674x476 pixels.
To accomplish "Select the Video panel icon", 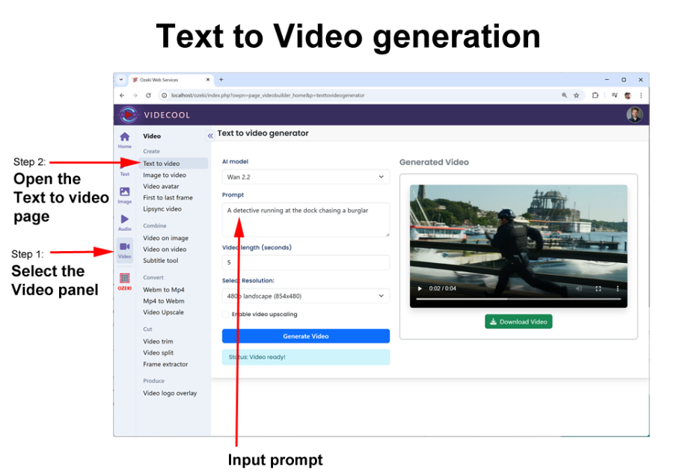I will [124, 249].
